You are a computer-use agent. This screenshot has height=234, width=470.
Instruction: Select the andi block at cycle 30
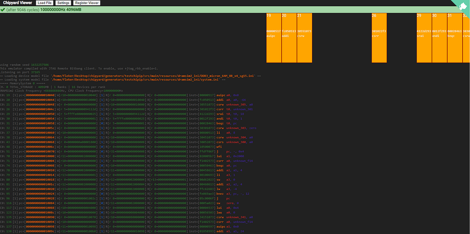pyautogui.click(x=439, y=38)
